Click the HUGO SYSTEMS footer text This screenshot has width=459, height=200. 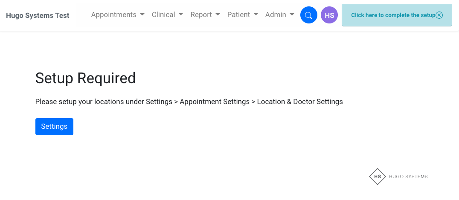[x=408, y=177]
